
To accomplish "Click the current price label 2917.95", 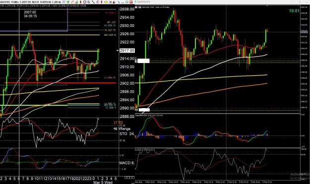I will [127, 51].
